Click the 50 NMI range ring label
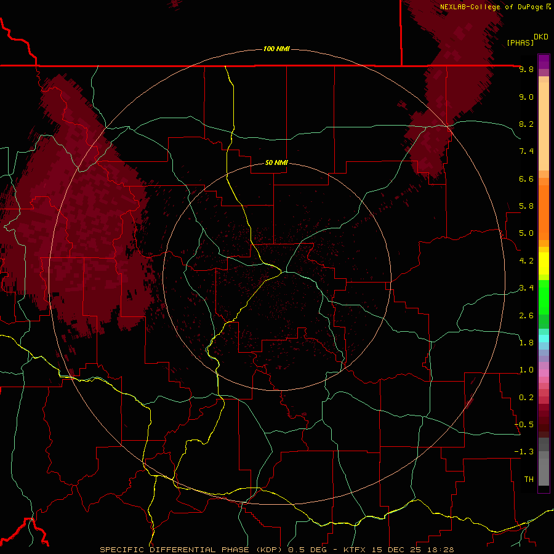The height and width of the screenshot is (554, 554). click(x=276, y=163)
